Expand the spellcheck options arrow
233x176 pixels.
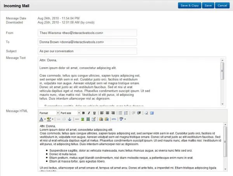click(x=125, y=119)
